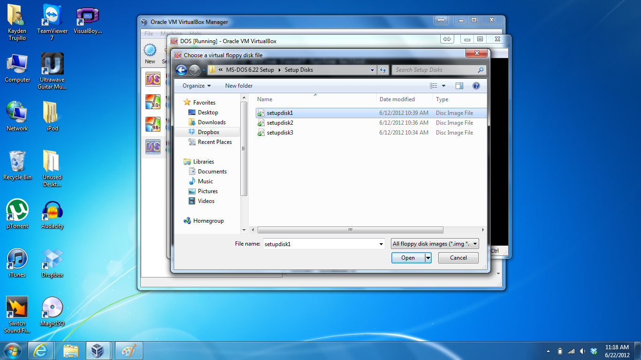The width and height of the screenshot is (641, 360).
Task: Select the setupdisk1 file
Action: (x=371, y=113)
